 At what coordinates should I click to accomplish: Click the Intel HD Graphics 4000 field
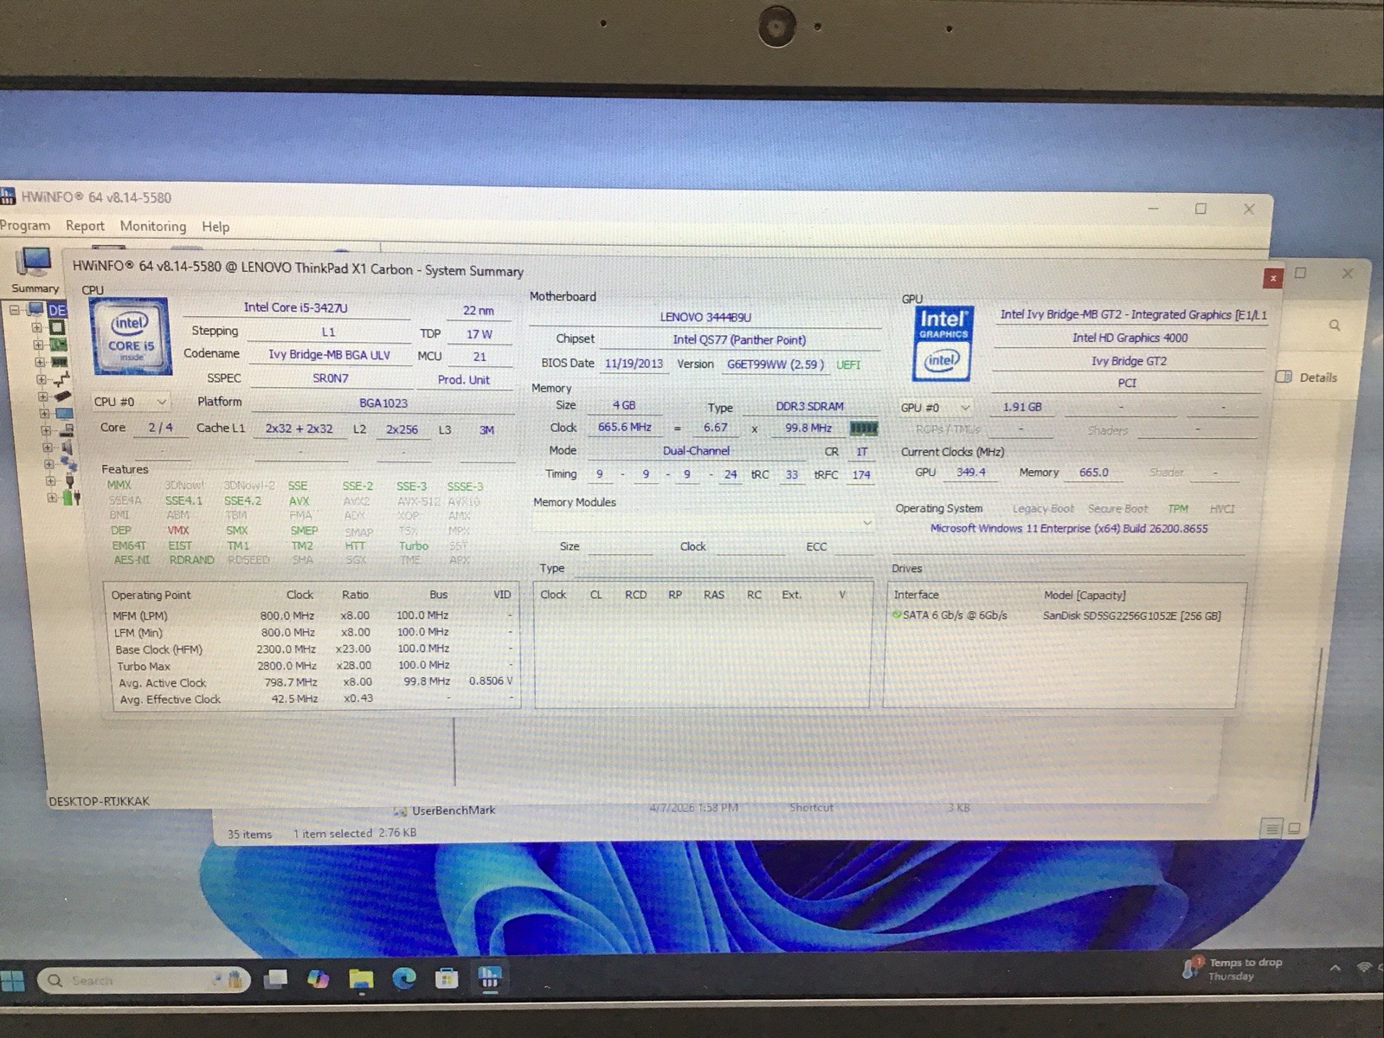(x=1130, y=338)
